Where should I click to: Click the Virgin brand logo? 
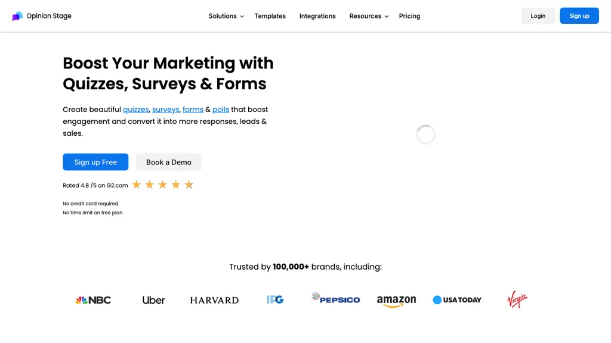(x=517, y=299)
